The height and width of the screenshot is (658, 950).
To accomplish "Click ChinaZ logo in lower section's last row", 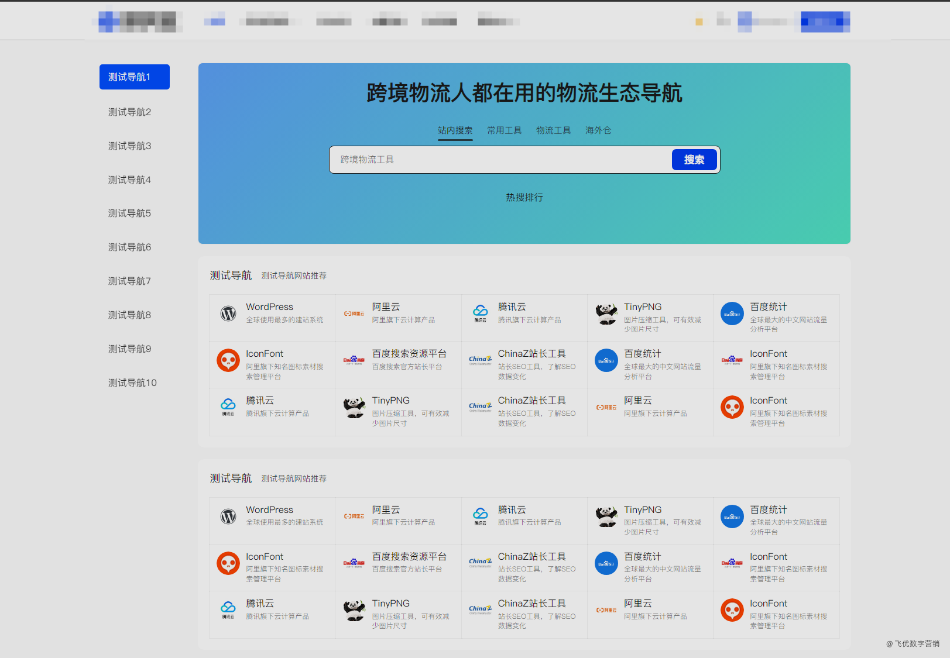I will coord(481,610).
